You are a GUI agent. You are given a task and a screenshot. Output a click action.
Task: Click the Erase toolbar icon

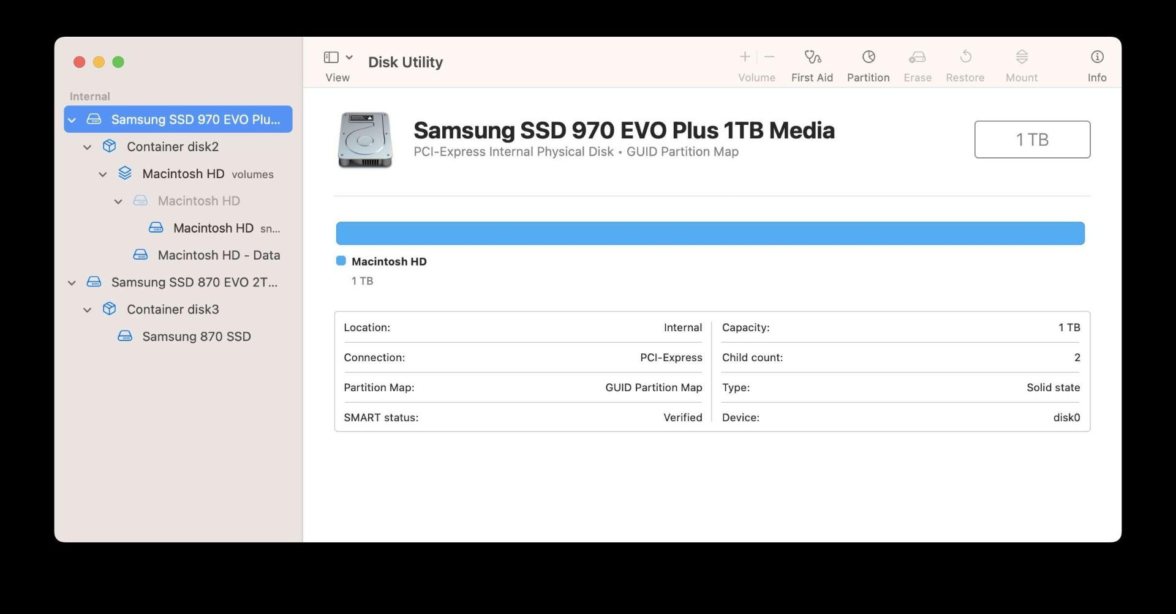click(x=918, y=57)
